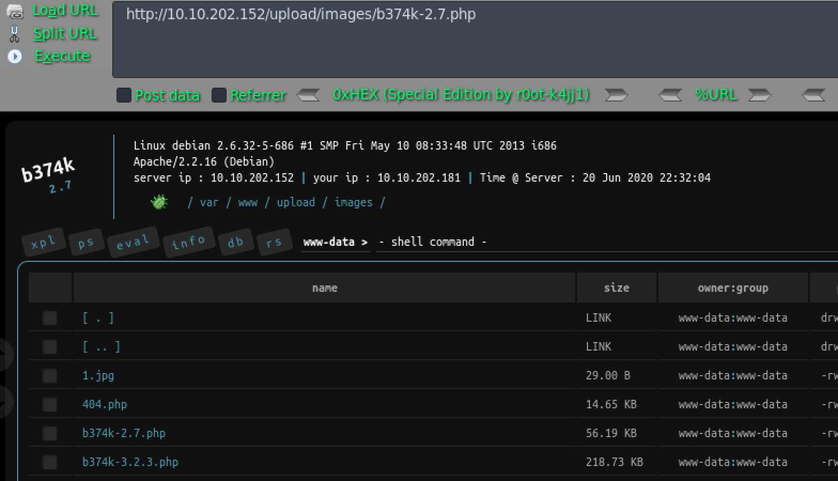Screen dimensions: 838x481
Task: Click the Split URL scissors icon
Action: pyautogui.click(x=14, y=34)
